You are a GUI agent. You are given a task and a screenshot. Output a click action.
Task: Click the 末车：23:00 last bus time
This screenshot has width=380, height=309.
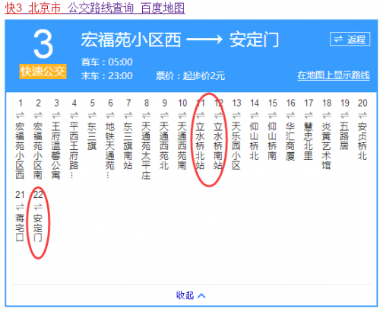106,76
